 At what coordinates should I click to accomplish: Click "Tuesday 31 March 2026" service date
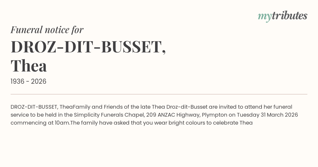point(267,115)
